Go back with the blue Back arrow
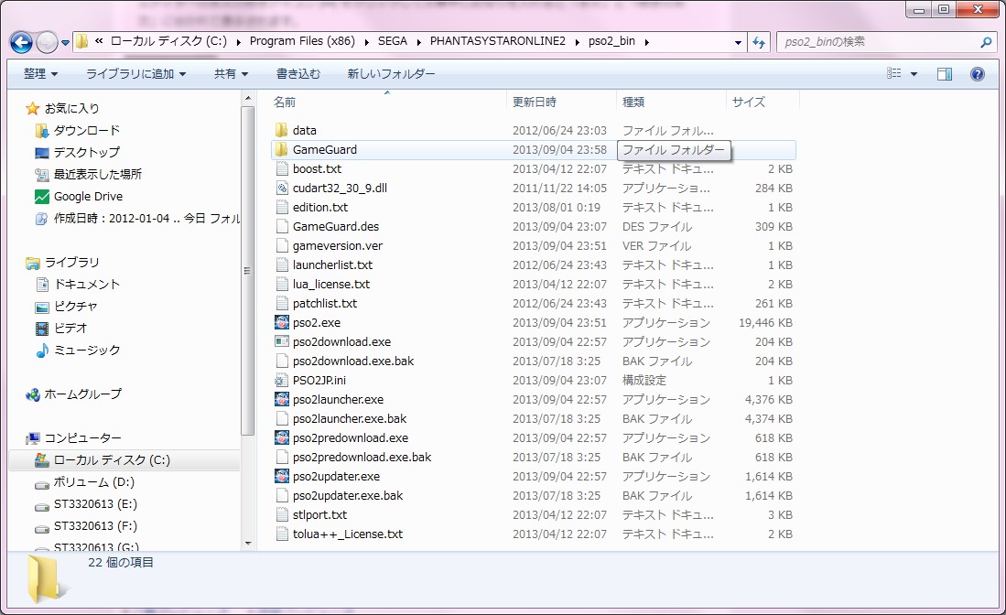 click(21, 42)
